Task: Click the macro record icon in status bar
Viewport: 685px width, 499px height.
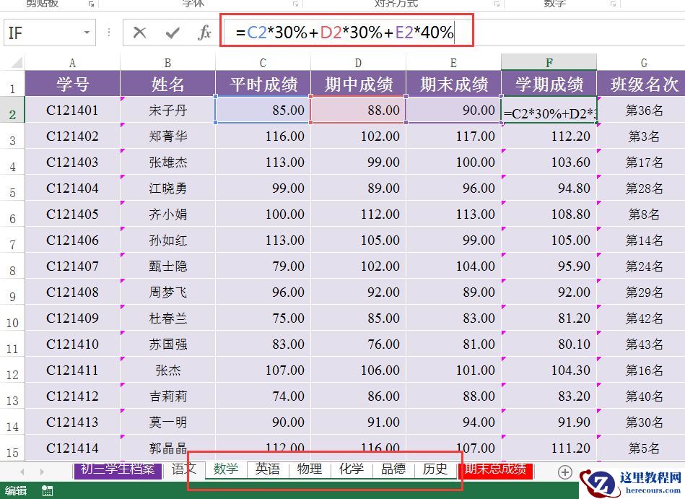Action: tap(47, 491)
